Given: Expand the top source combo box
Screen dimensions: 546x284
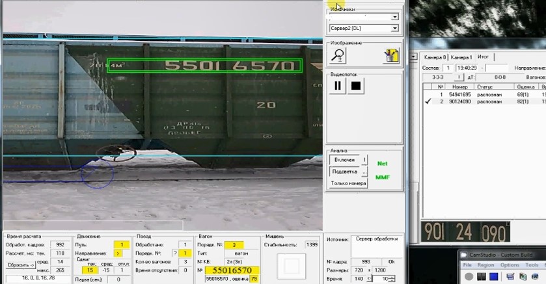Looking at the screenshot, I should click(x=394, y=16).
